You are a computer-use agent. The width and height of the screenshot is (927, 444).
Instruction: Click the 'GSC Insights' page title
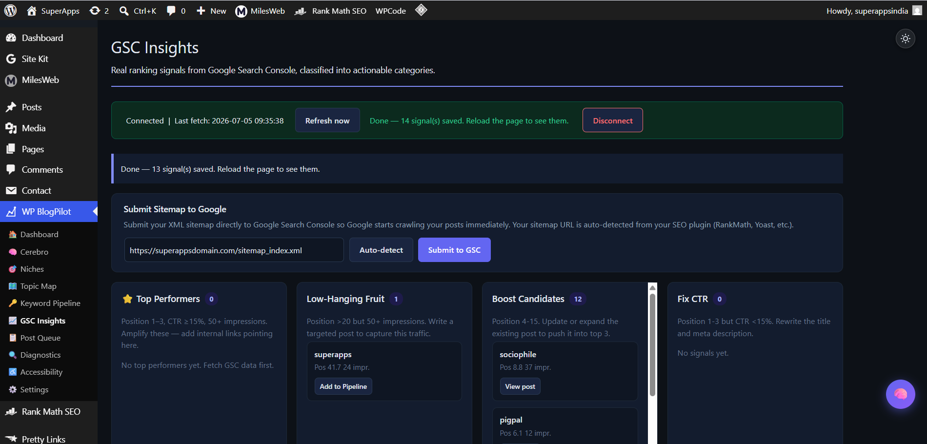155,47
